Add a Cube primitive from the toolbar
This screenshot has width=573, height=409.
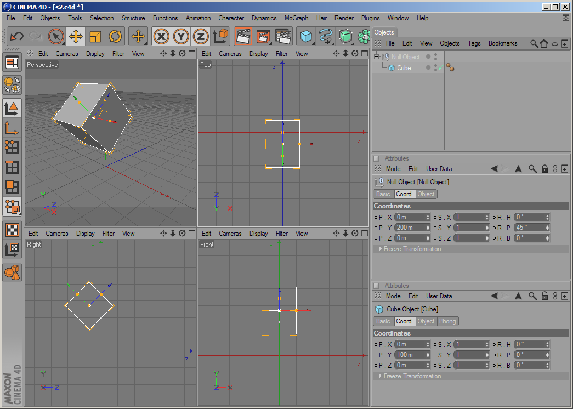pyautogui.click(x=306, y=37)
